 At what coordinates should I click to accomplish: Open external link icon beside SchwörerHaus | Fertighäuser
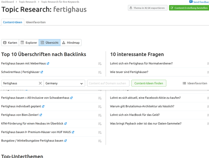(42, 72)
